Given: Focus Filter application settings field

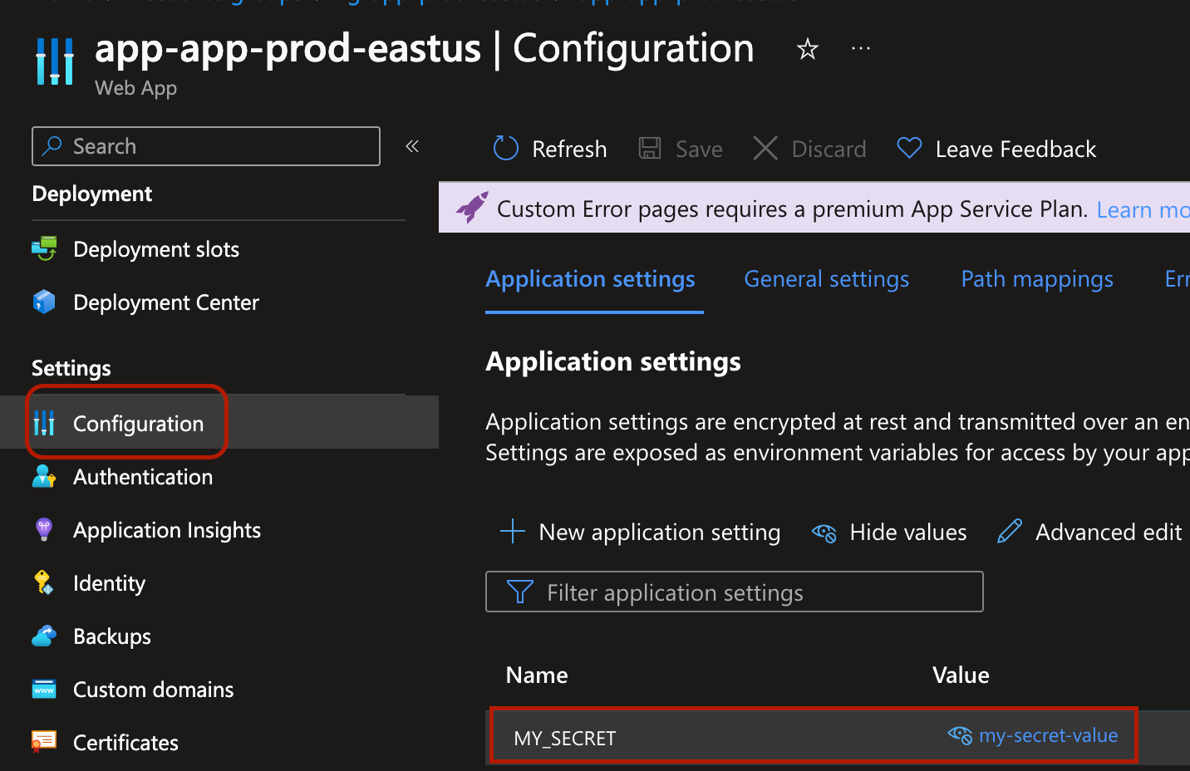Looking at the screenshot, I should [735, 592].
